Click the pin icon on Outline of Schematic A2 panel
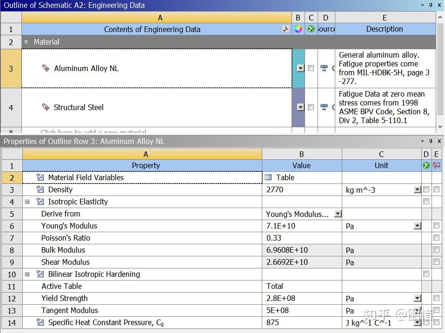 pos(431,5)
